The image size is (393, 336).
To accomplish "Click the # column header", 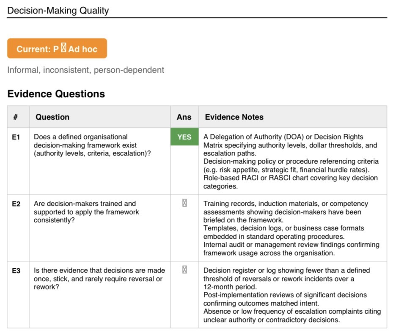I will (x=16, y=117).
